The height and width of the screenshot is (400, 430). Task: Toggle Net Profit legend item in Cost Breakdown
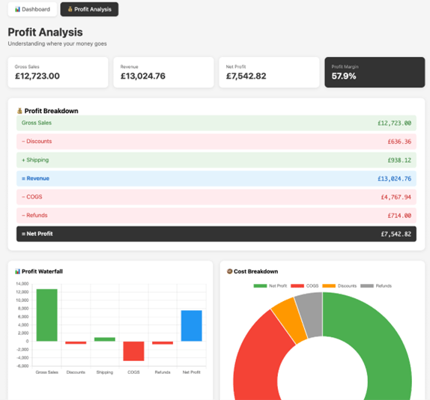coord(270,285)
